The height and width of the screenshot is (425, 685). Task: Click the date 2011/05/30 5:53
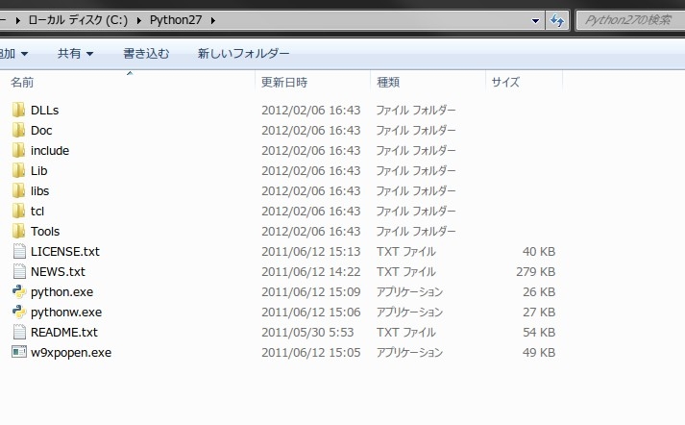coord(307,333)
